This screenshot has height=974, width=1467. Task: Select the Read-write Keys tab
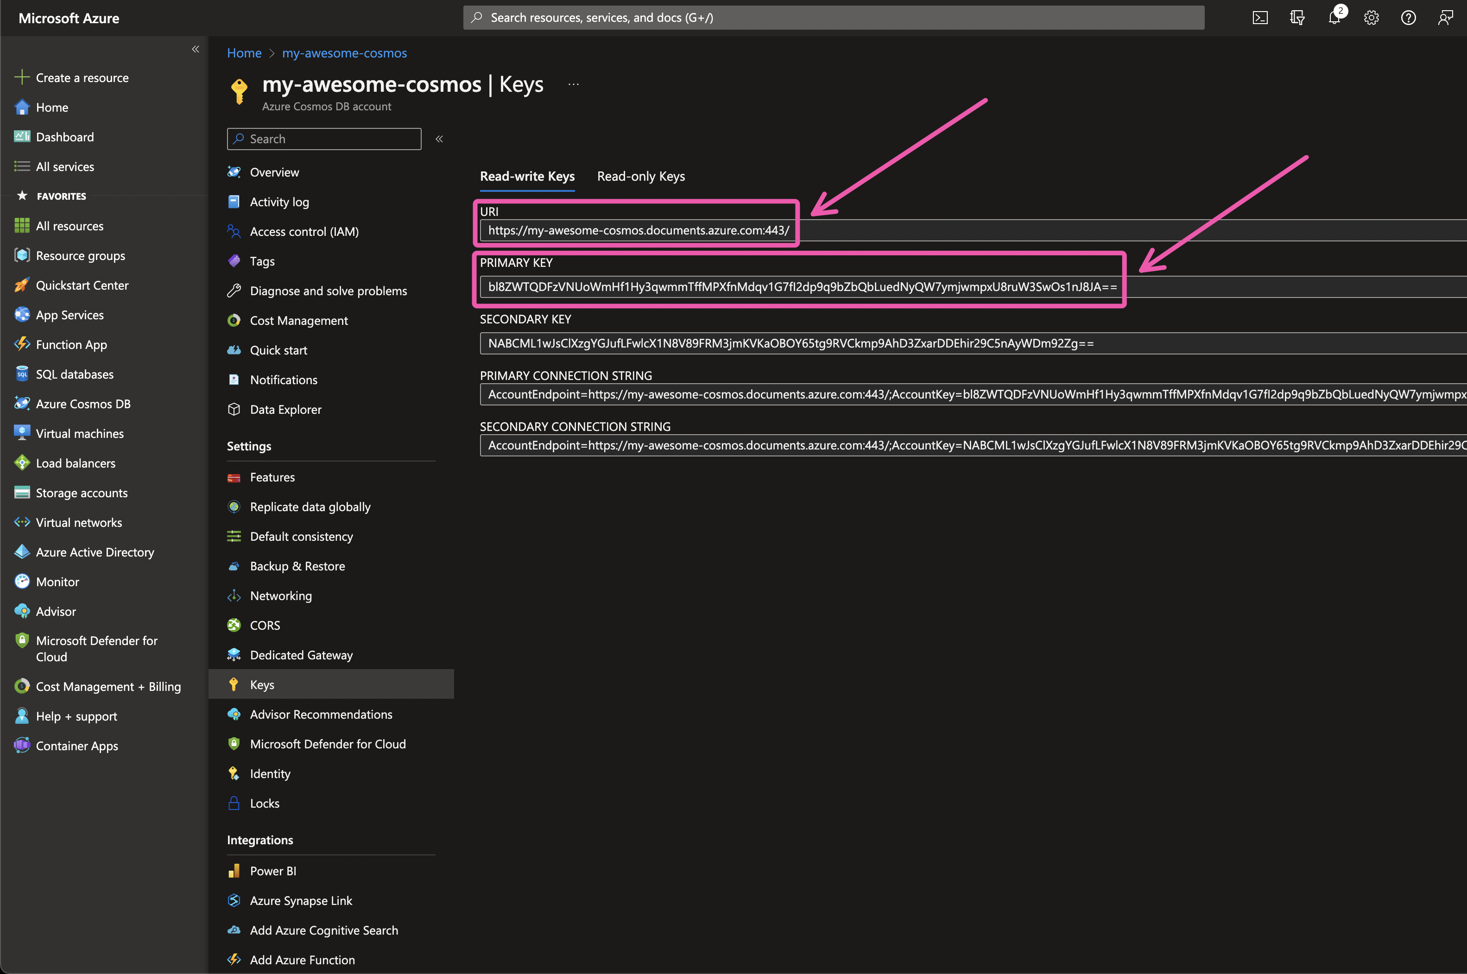[527, 177]
